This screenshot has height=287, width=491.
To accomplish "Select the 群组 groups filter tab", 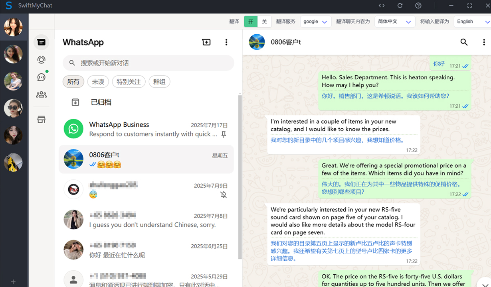I will pos(159,82).
